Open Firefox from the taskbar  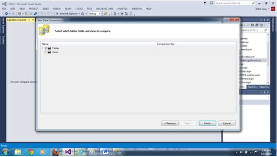[x=55, y=152]
